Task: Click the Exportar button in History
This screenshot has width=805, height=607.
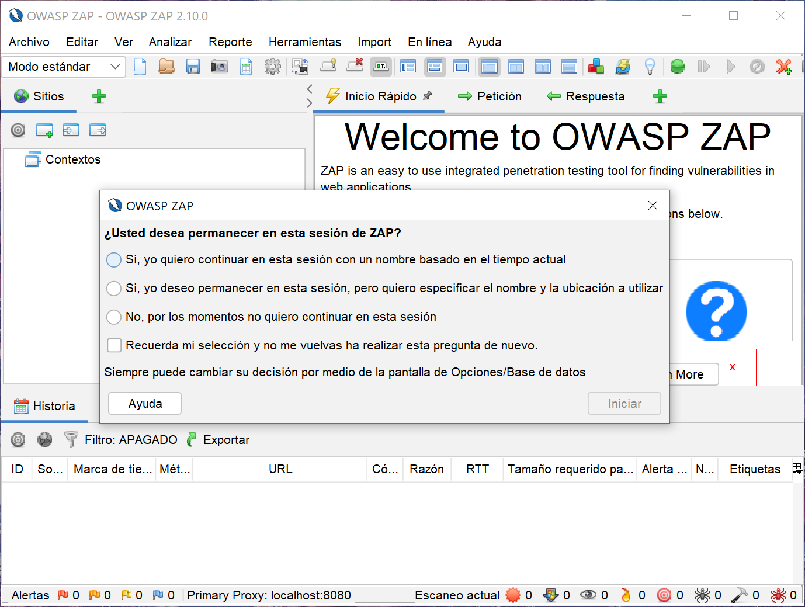Action: 218,439
